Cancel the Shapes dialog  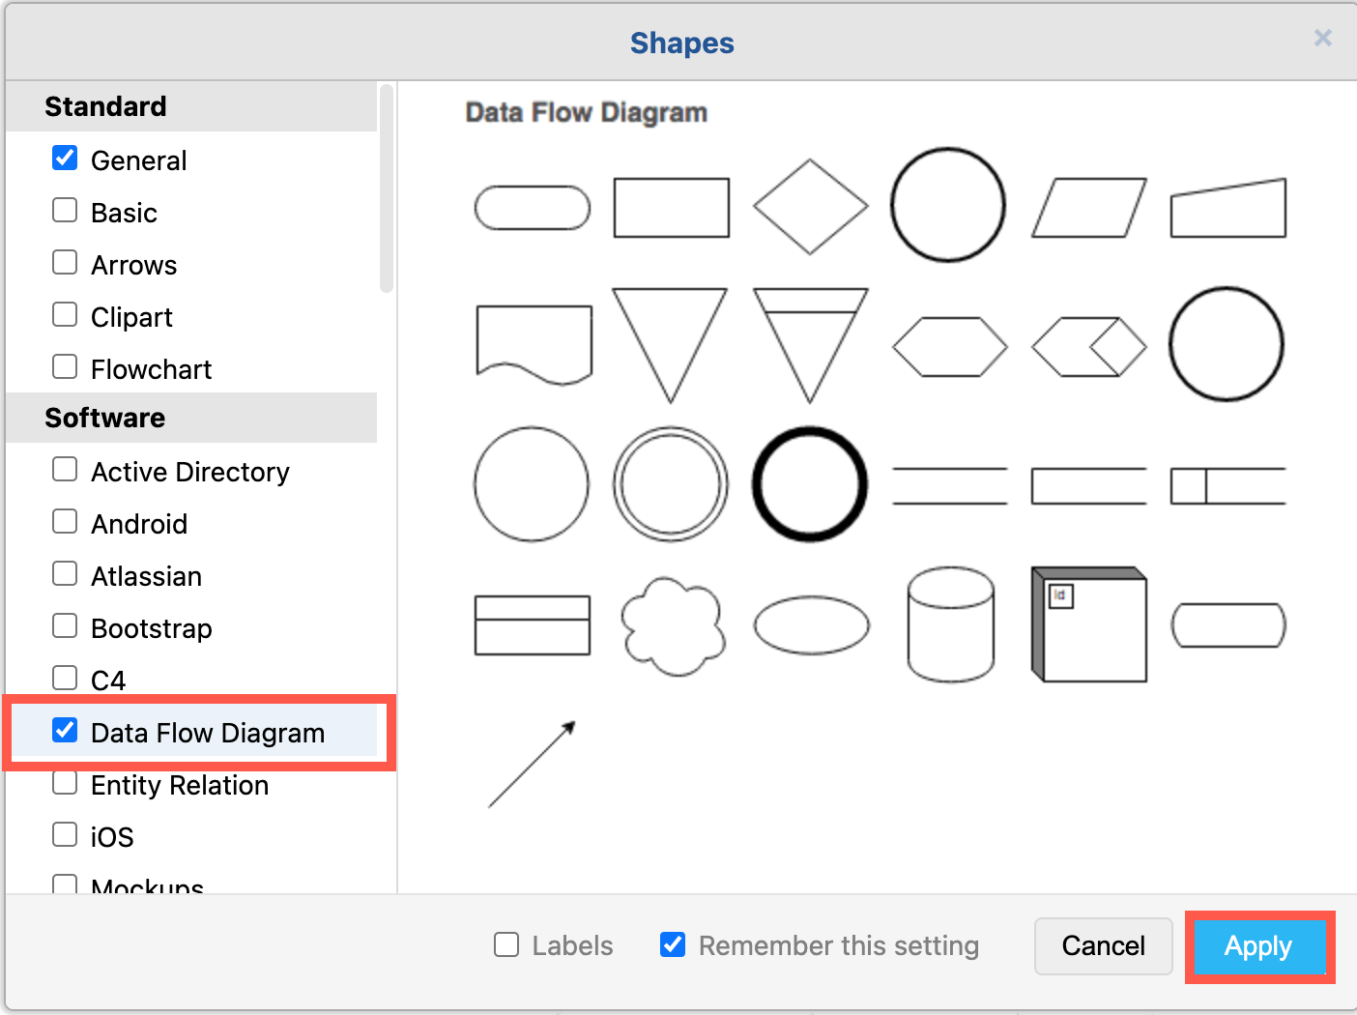click(1103, 946)
